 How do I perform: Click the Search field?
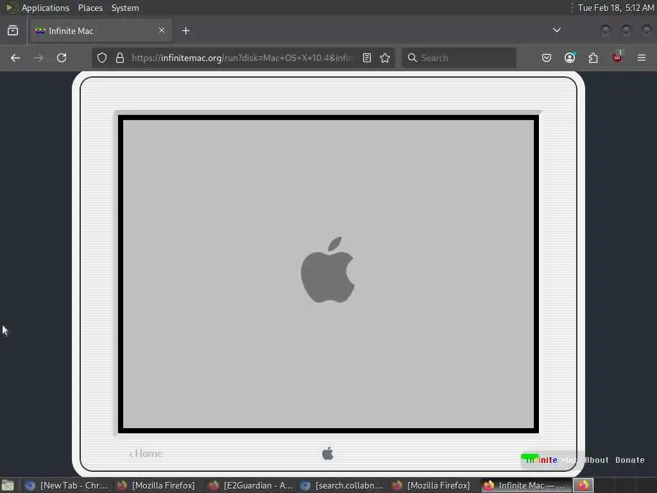(459, 58)
